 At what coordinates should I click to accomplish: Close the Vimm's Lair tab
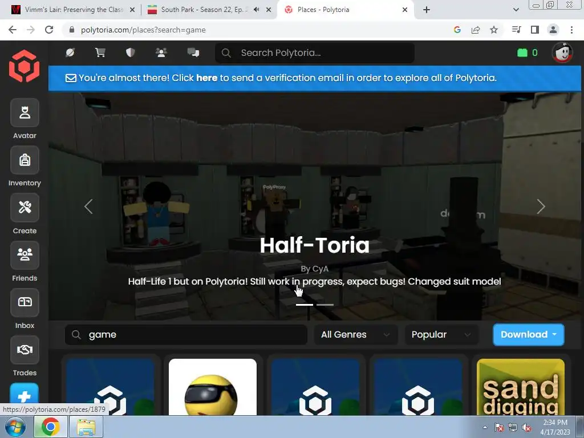(x=132, y=10)
